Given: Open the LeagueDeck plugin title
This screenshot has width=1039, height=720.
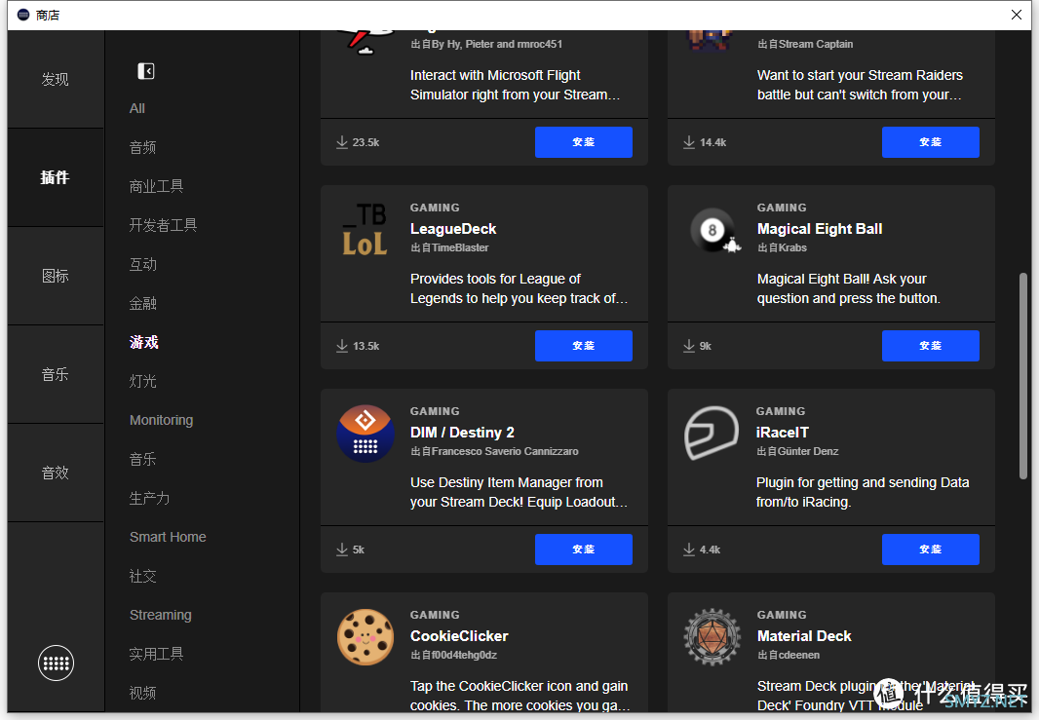Looking at the screenshot, I should [x=452, y=229].
